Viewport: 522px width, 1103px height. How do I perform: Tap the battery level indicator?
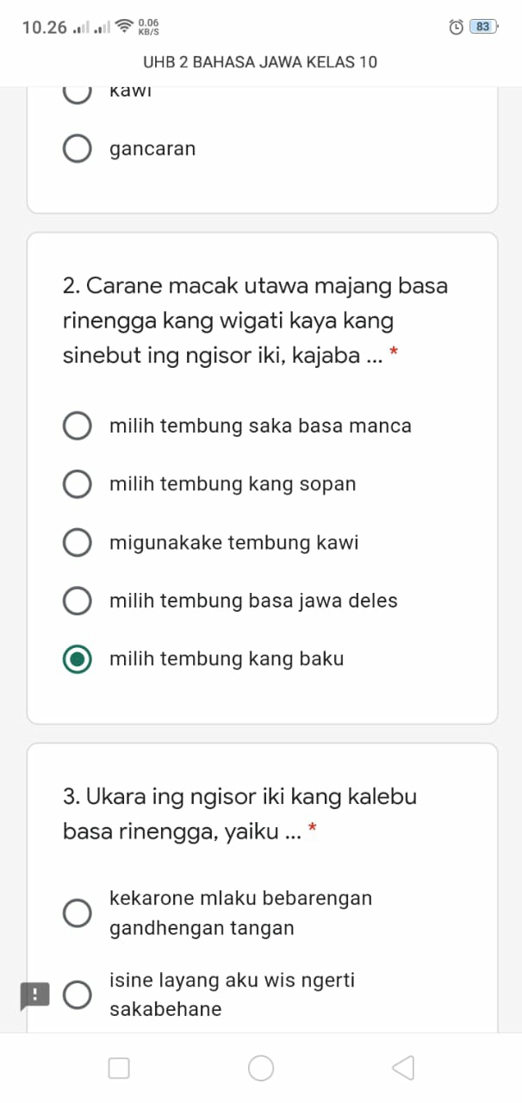483,27
